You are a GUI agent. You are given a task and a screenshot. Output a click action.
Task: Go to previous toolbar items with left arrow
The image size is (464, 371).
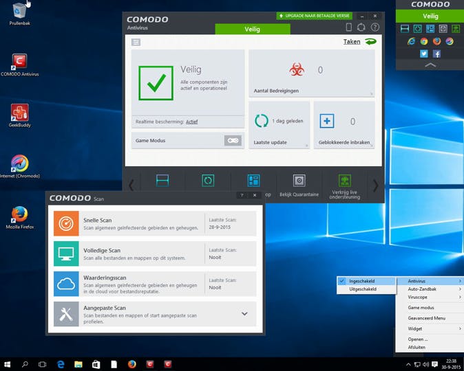tap(131, 185)
